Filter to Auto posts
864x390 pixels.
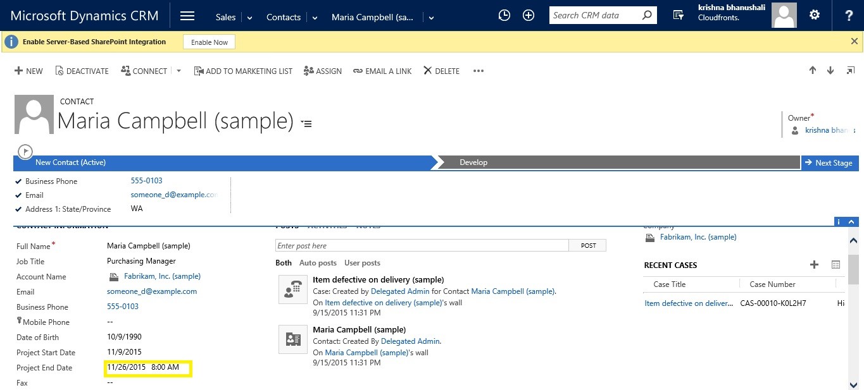coord(318,263)
